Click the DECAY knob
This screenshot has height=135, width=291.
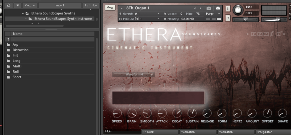pyautogui.click(x=177, y=113)
